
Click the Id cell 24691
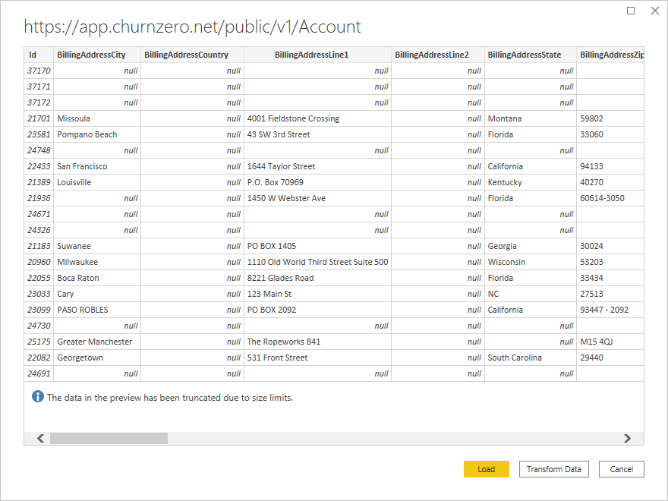point(39,373)
